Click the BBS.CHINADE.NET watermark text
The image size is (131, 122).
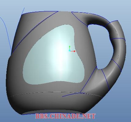(65, 116)
